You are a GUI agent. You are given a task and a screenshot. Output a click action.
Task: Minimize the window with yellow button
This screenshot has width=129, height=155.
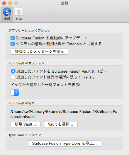(10, 3)
